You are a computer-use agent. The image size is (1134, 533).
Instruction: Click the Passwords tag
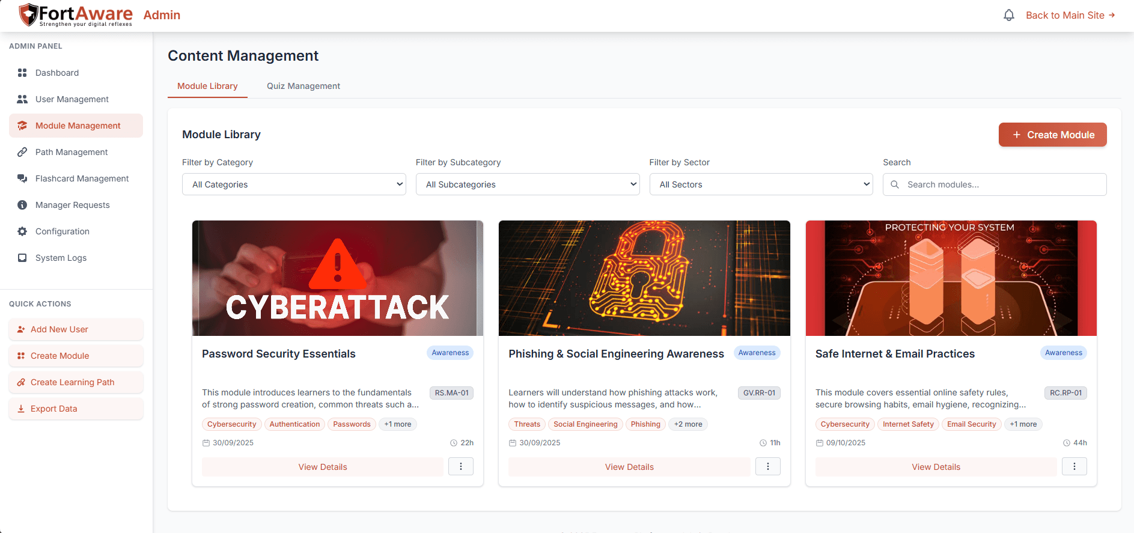pos(352,424)
